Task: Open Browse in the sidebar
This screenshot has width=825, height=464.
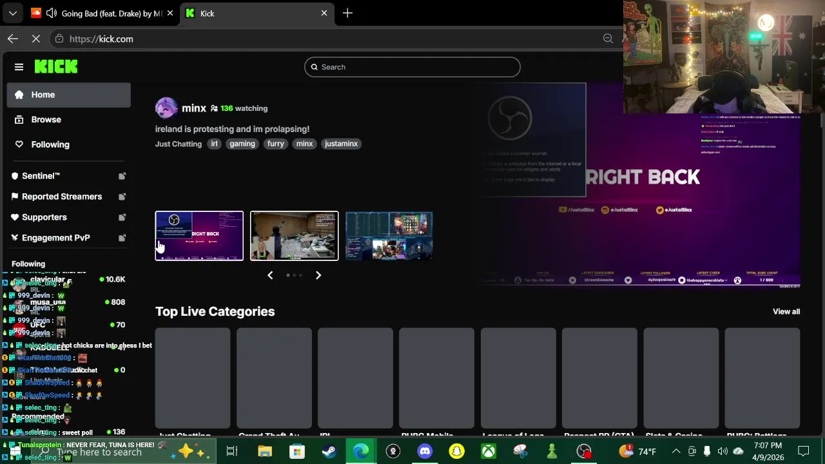Action: pos(69,119)
